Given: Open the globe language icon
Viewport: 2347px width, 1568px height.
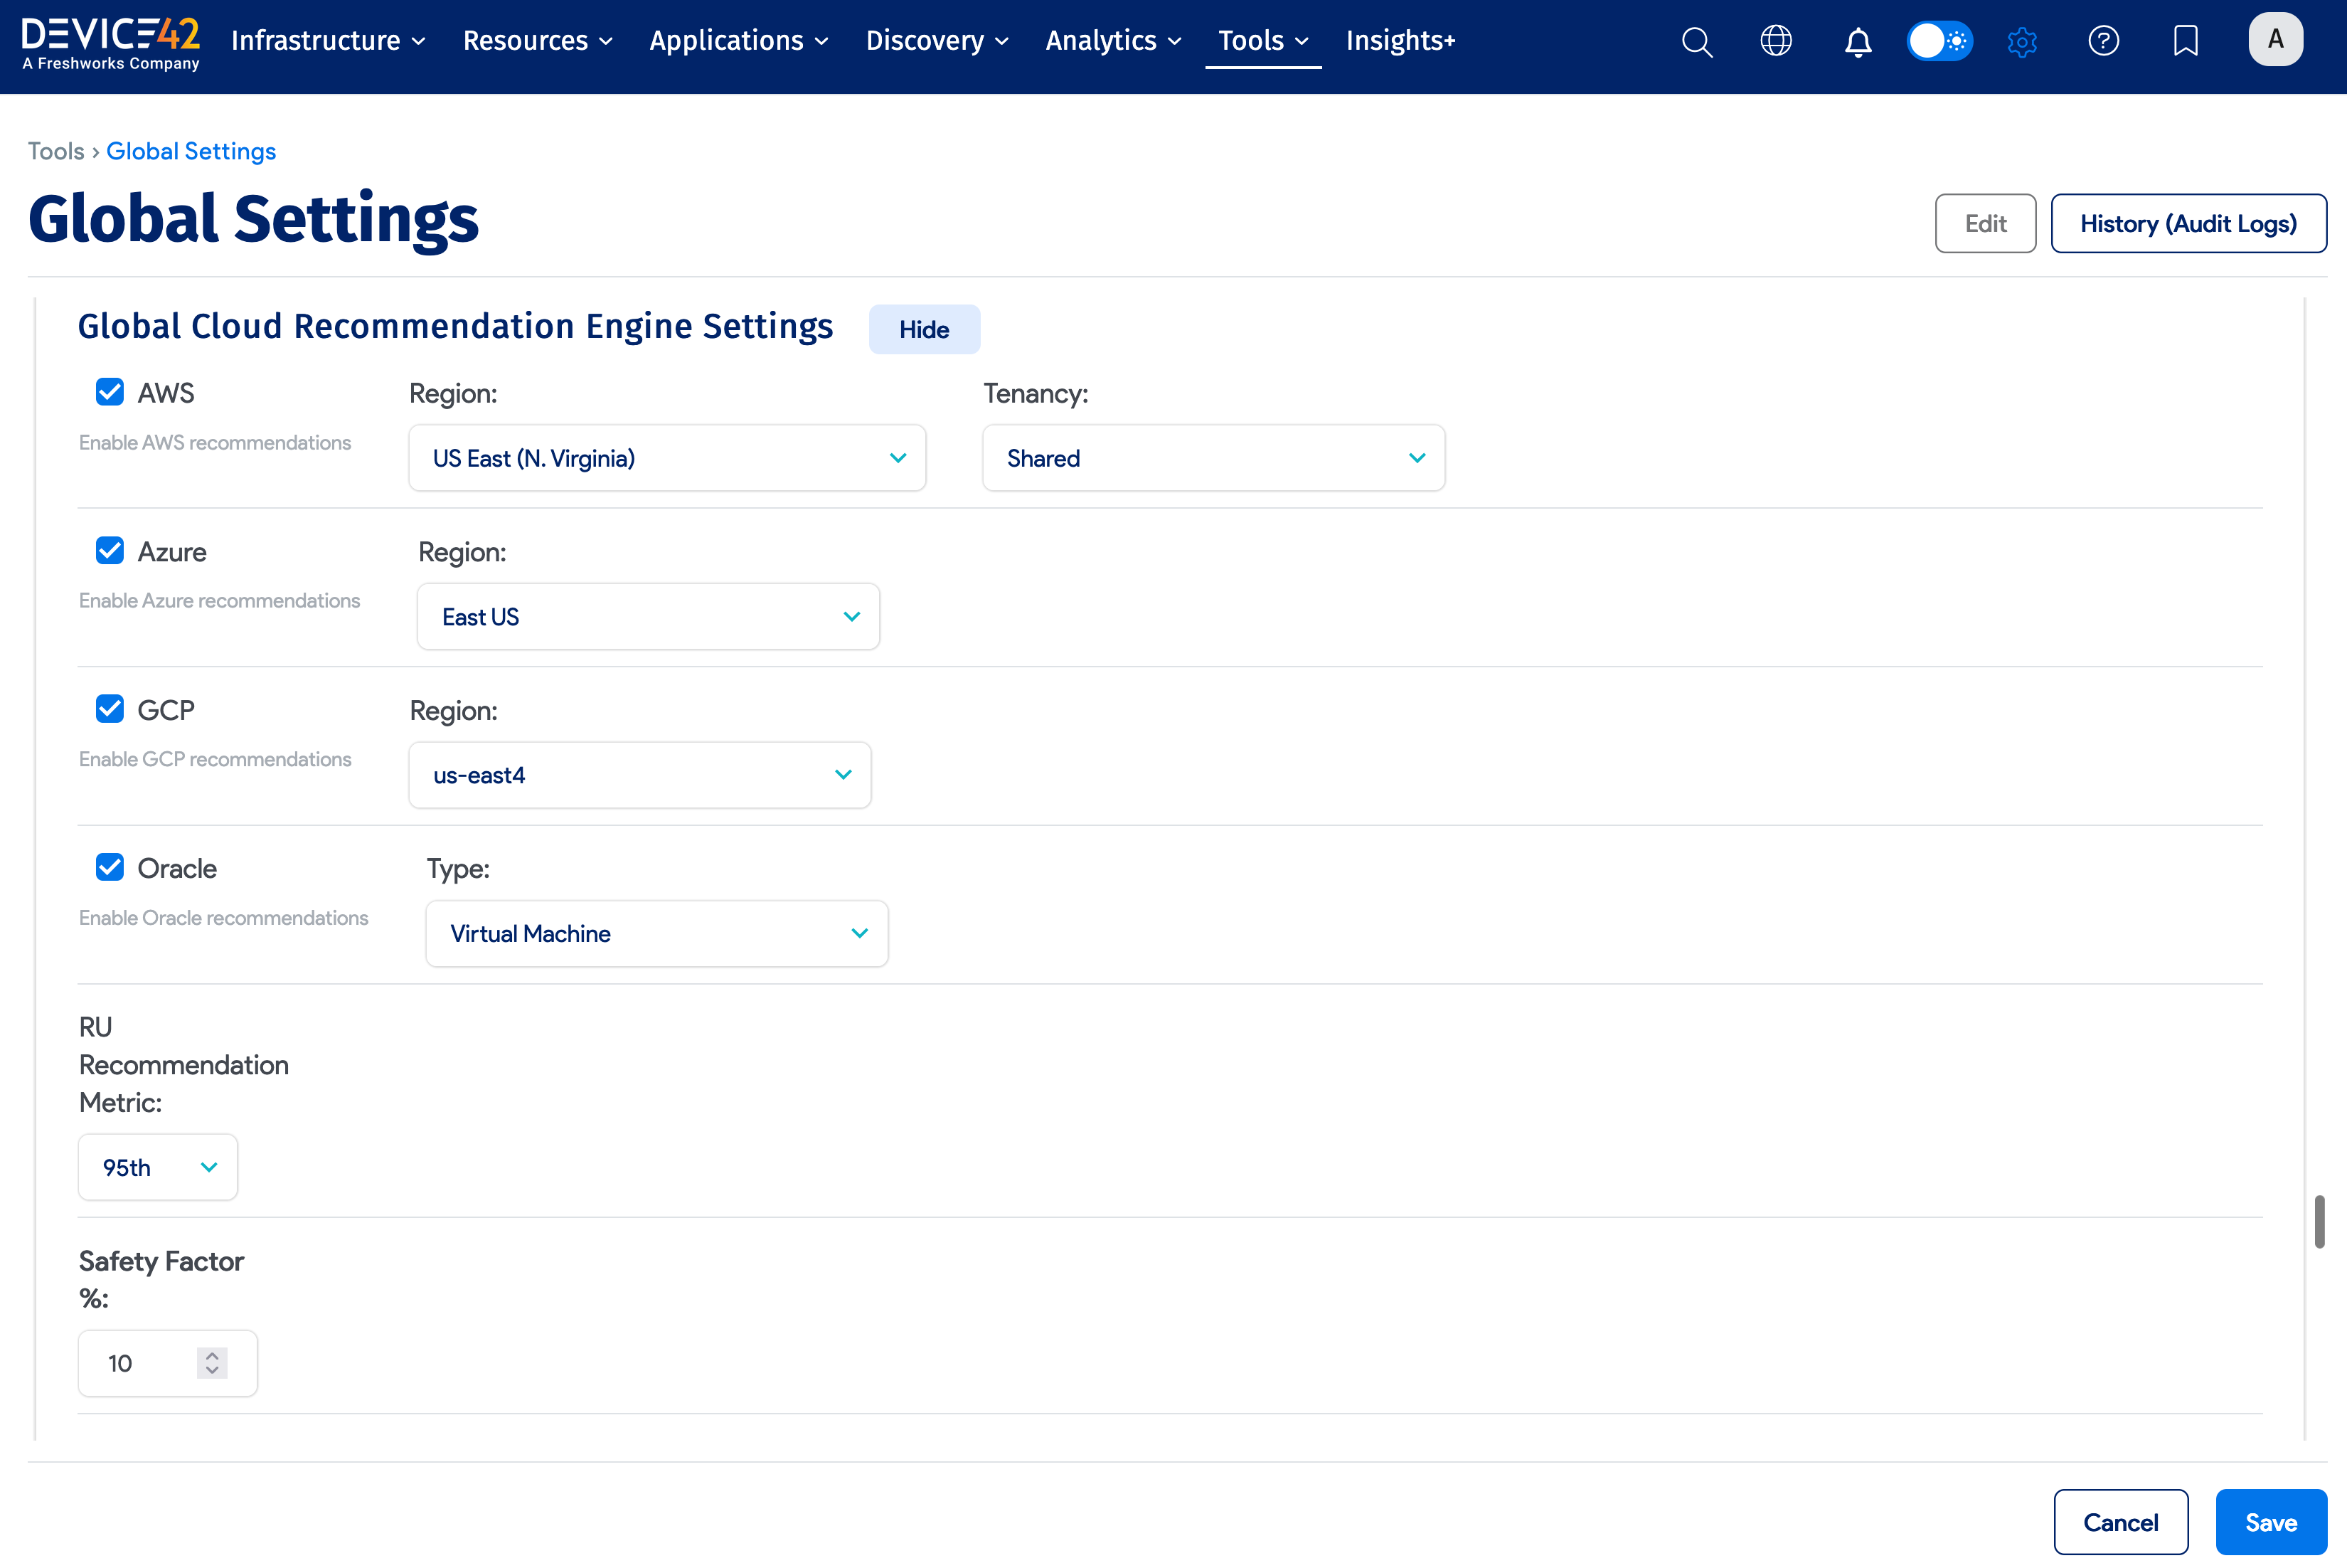Looking at the screenshot, I should click(1776, 41).
